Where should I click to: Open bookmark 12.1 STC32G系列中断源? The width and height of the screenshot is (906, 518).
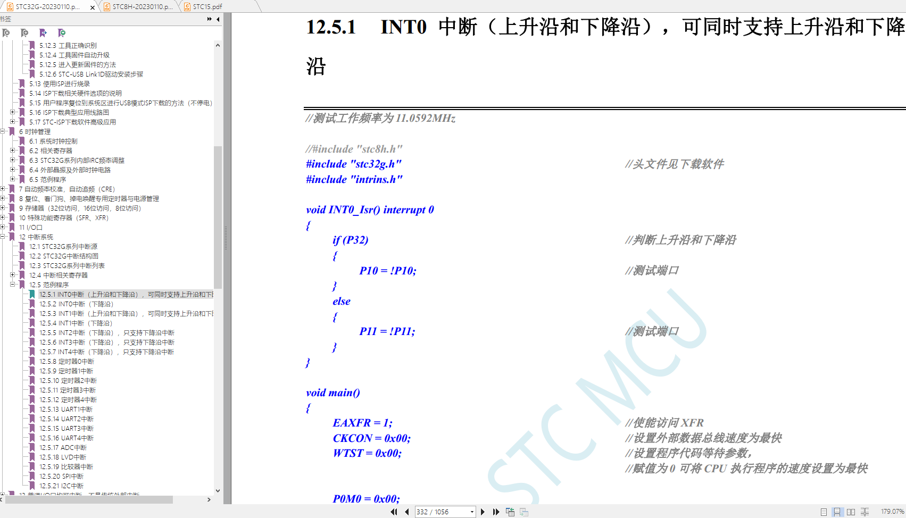coord(63,247)
